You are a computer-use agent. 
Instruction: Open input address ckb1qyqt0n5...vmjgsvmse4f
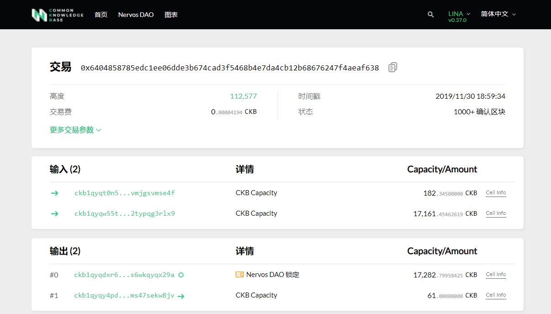(x=125, y=193)
